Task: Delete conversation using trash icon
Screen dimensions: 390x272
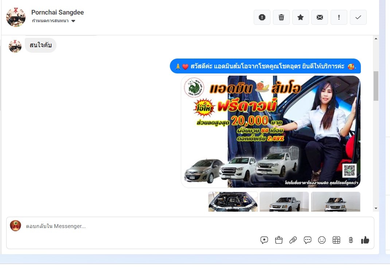Action: coord(281,17)
